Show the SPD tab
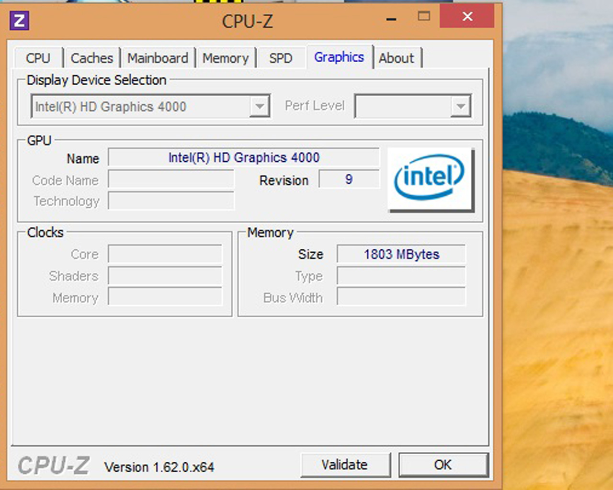 click(281, 58)
